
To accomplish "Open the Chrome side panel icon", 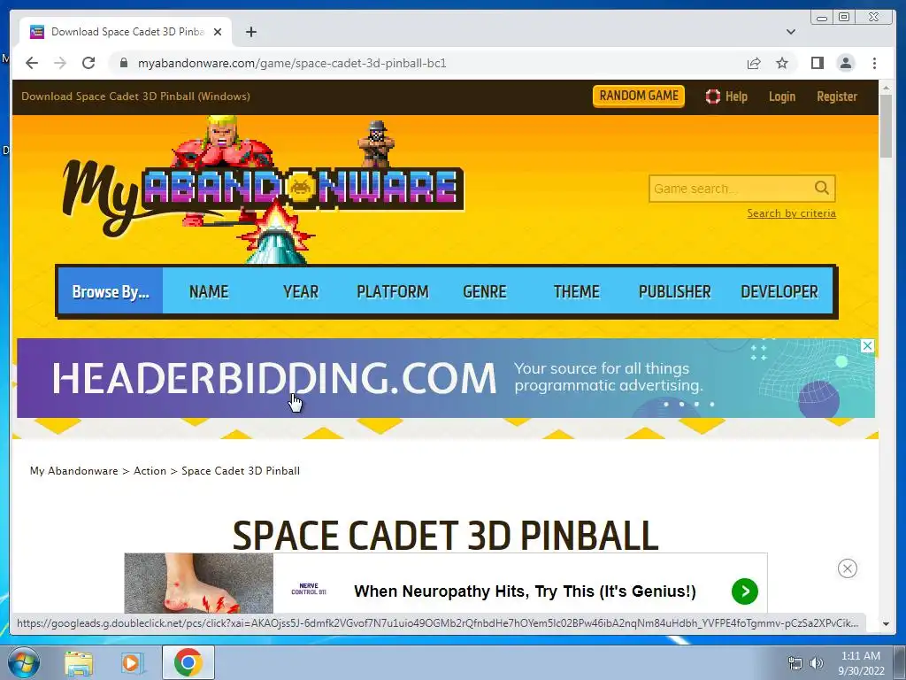I will point(817,63).
